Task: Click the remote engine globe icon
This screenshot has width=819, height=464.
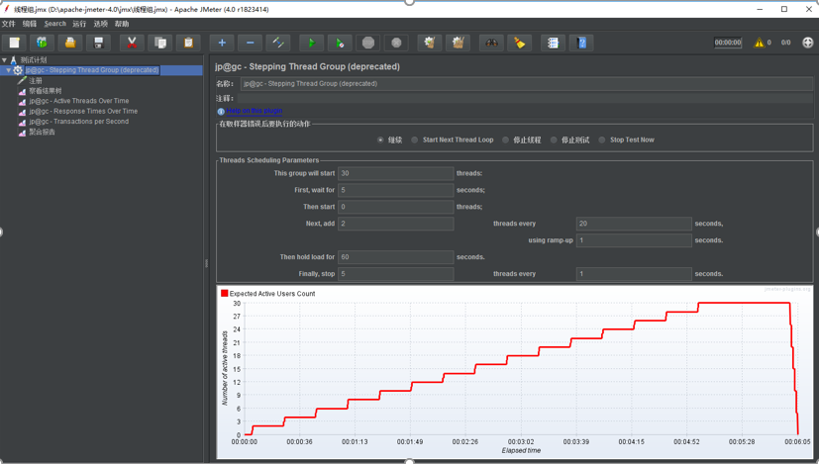Action: point(807,43)
